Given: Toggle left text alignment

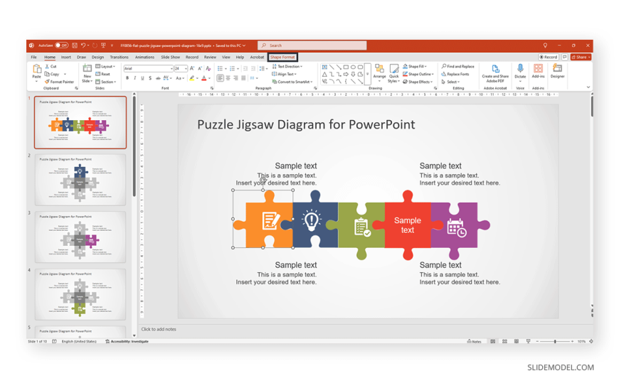Looking at the screenshot, I should click(x=221, y=78).
